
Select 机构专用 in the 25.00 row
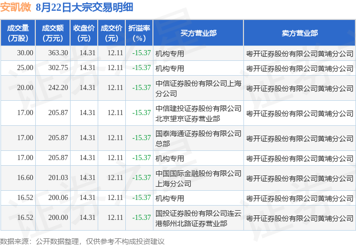pyautogui.click(x=170, y=69)
